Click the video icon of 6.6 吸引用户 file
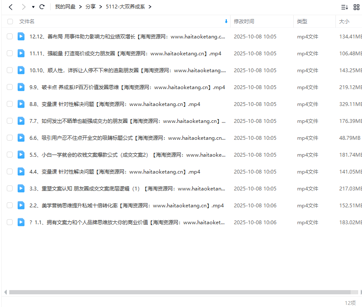The width and height of the screenshot is (362, 307). click(x=21, y=138)
